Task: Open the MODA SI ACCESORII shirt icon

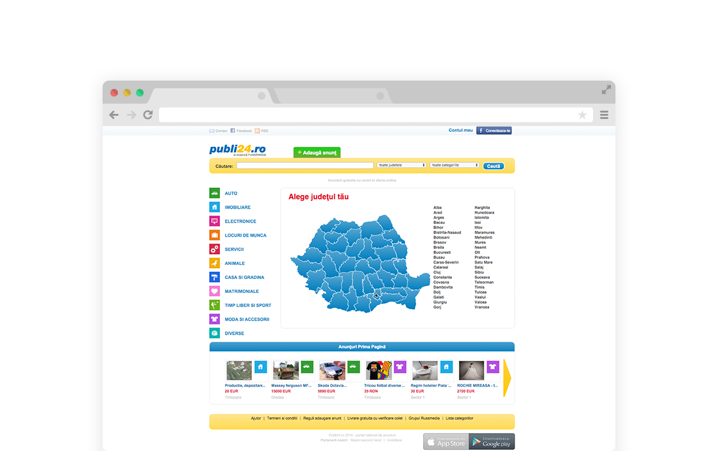Action: tap(215, 319)
